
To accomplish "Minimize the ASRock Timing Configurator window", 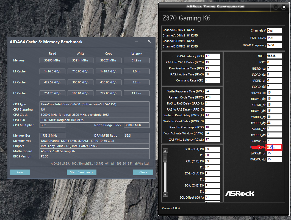I will (276, 7).
